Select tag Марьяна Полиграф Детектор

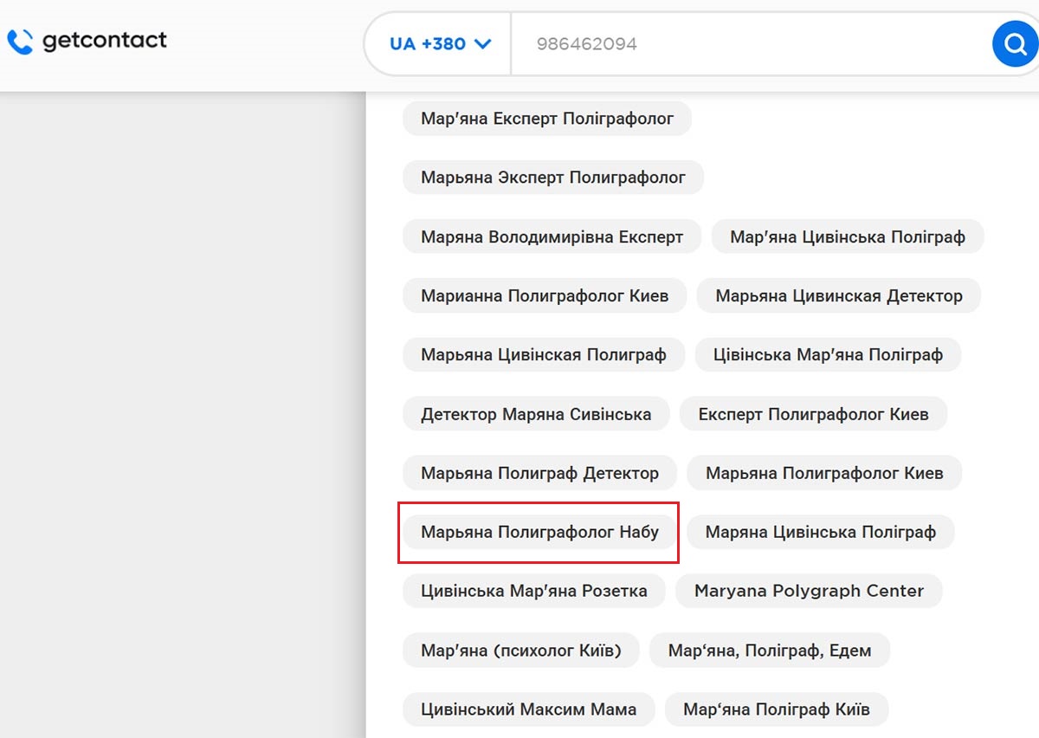[539, 473]
